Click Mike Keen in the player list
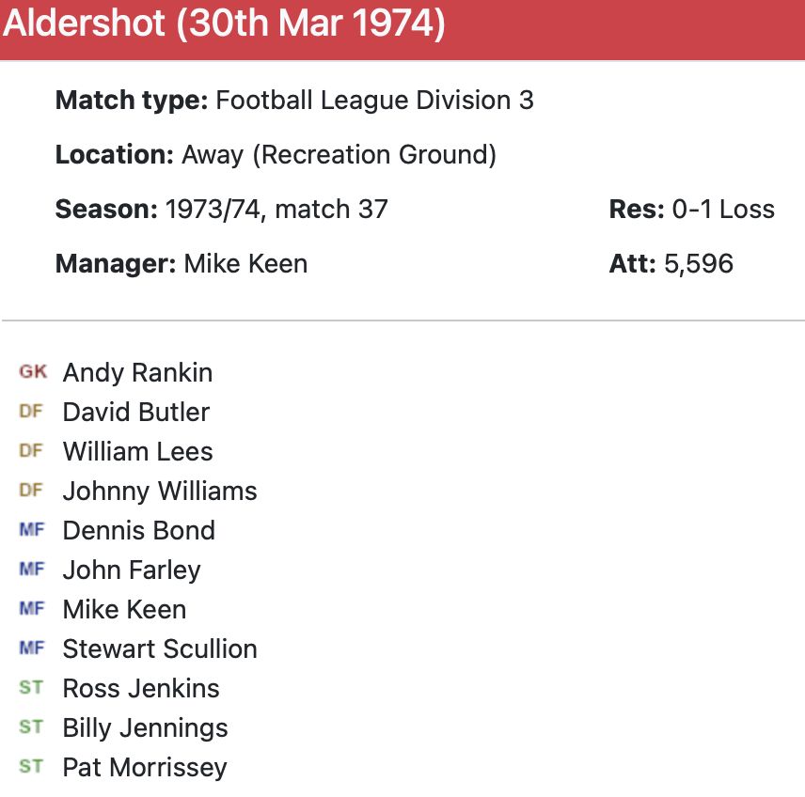 (124, 610)
